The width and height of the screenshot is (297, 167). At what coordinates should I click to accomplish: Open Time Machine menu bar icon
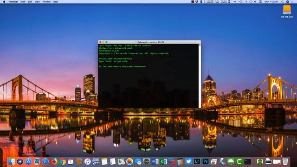[x=241, y=2]
